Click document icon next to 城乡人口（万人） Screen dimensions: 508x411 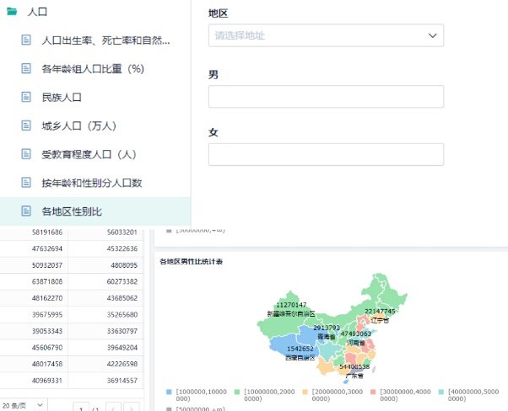[26, 125]
